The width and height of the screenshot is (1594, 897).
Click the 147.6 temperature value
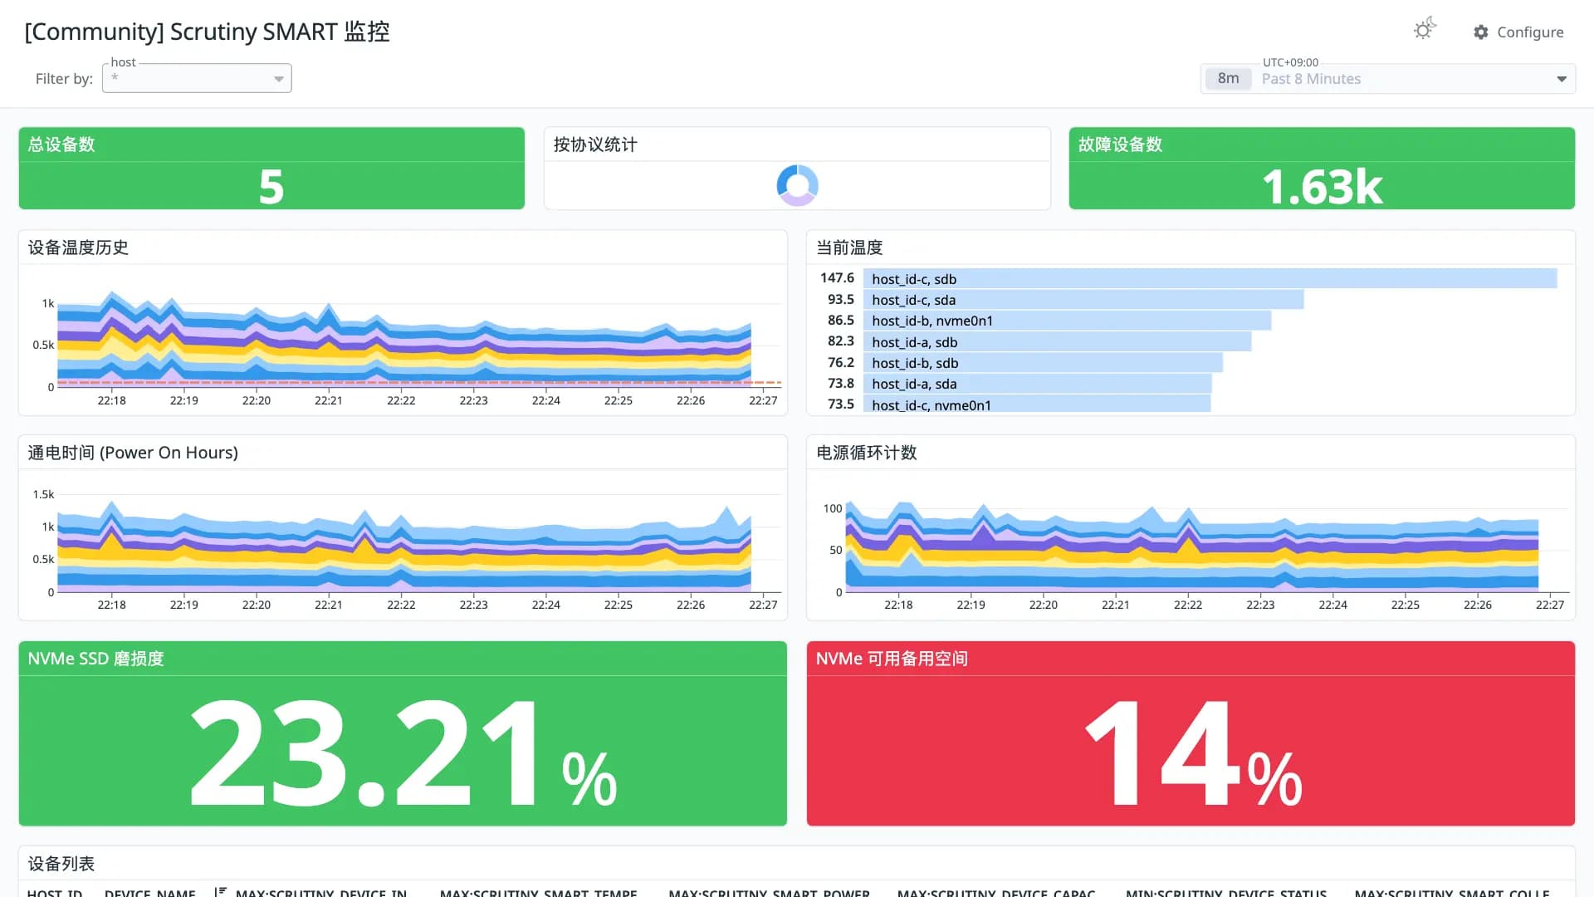tap(837, 278)
